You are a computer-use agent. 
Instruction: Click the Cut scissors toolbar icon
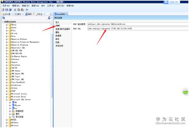click(15, 10)
